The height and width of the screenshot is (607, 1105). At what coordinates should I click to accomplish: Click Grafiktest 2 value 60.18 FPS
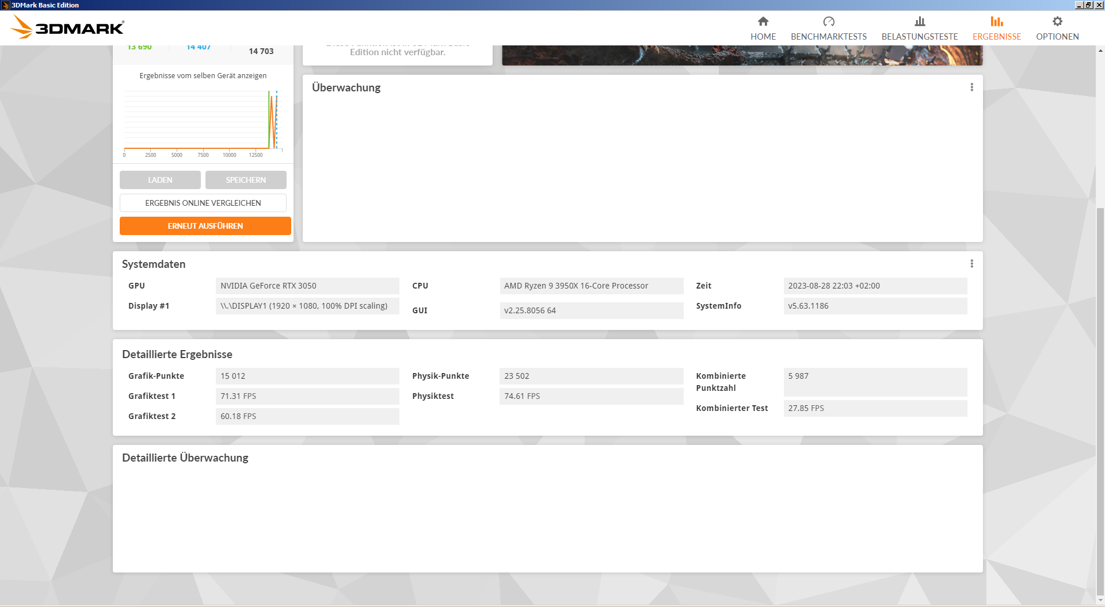[x=307, y=416]
